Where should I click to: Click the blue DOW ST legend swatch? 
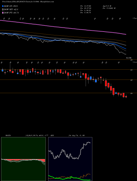point(3,6)
